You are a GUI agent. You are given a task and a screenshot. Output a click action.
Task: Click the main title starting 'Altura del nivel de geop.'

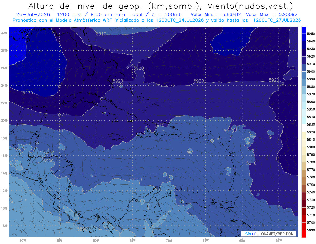point(161,6)
